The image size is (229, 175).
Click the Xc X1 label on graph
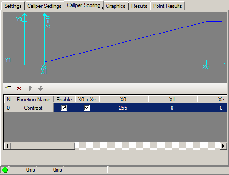click(44, 69)
